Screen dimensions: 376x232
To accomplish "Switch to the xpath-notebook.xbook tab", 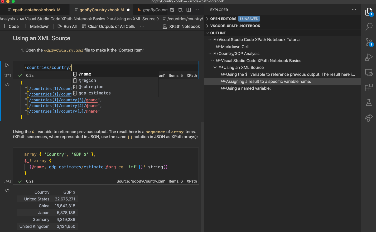I will point(34,10).
